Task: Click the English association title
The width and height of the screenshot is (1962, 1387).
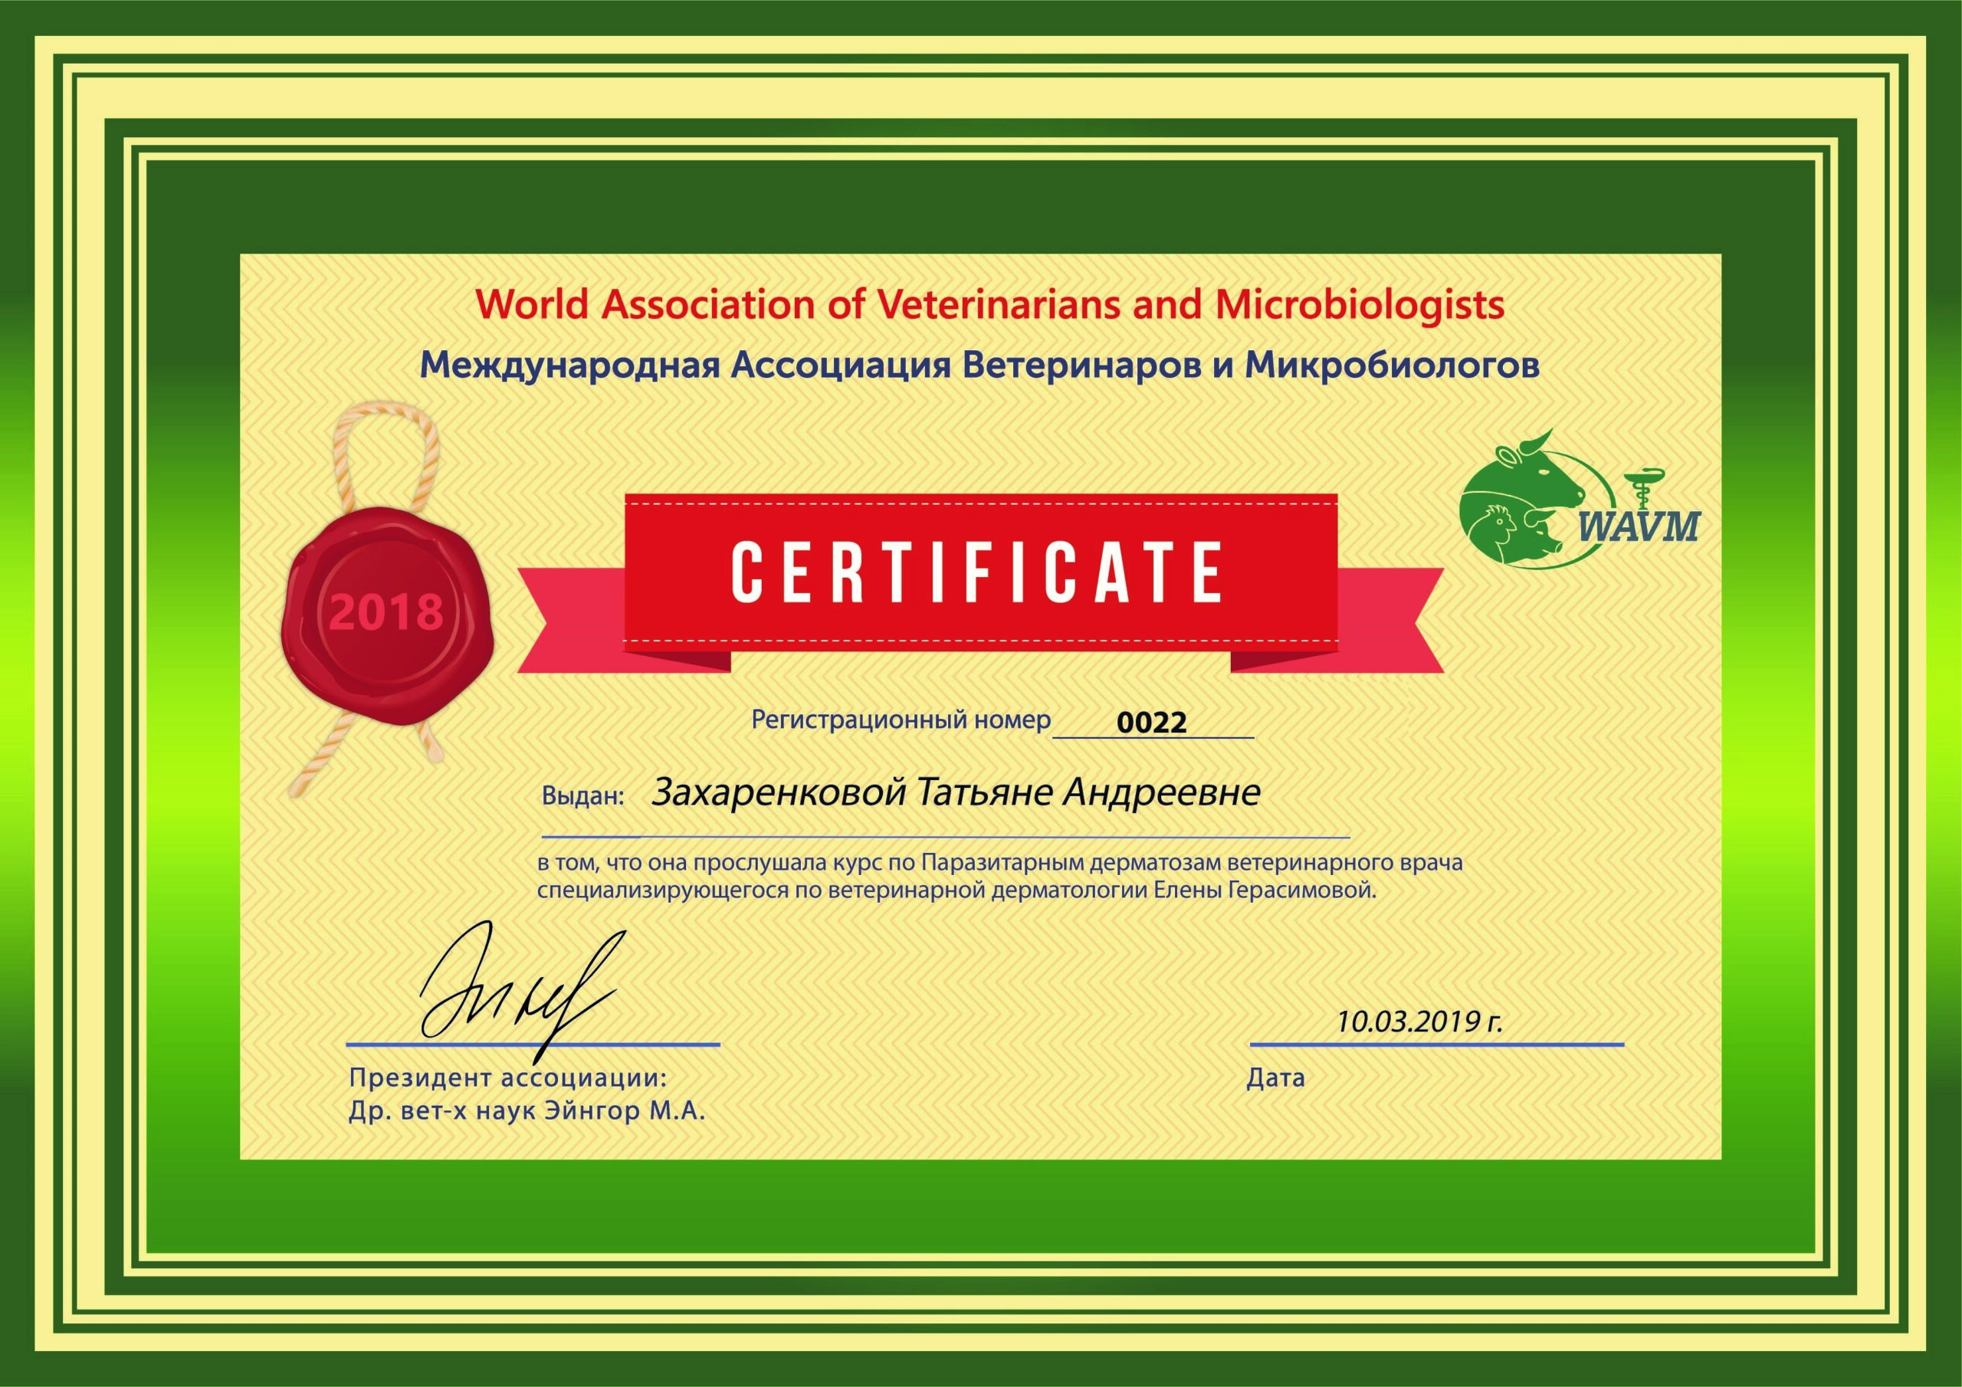Action: pyautogui.click(x=989, y=304)
